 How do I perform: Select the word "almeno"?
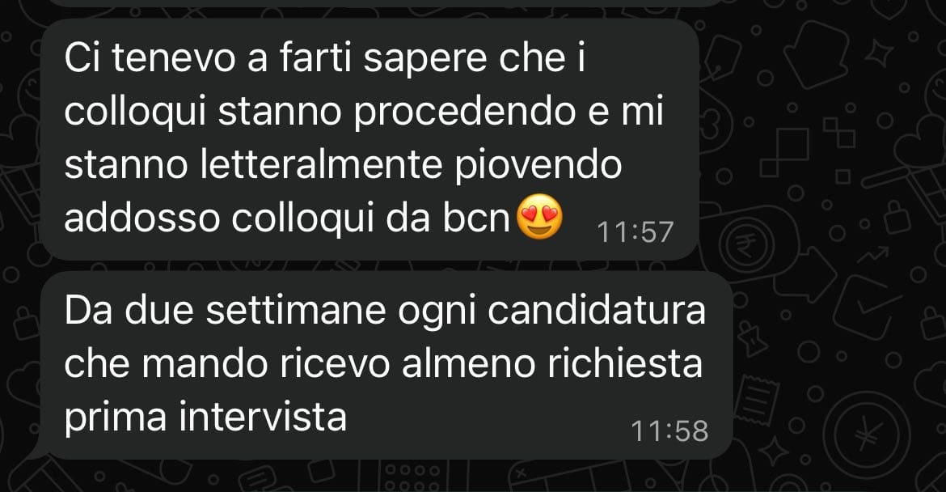[468, 364]
